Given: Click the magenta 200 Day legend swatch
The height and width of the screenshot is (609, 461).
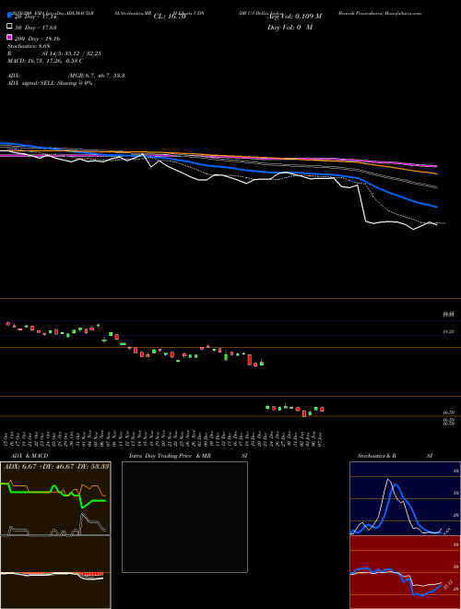Looking at the screenshot, I should [x=10, y=37].
